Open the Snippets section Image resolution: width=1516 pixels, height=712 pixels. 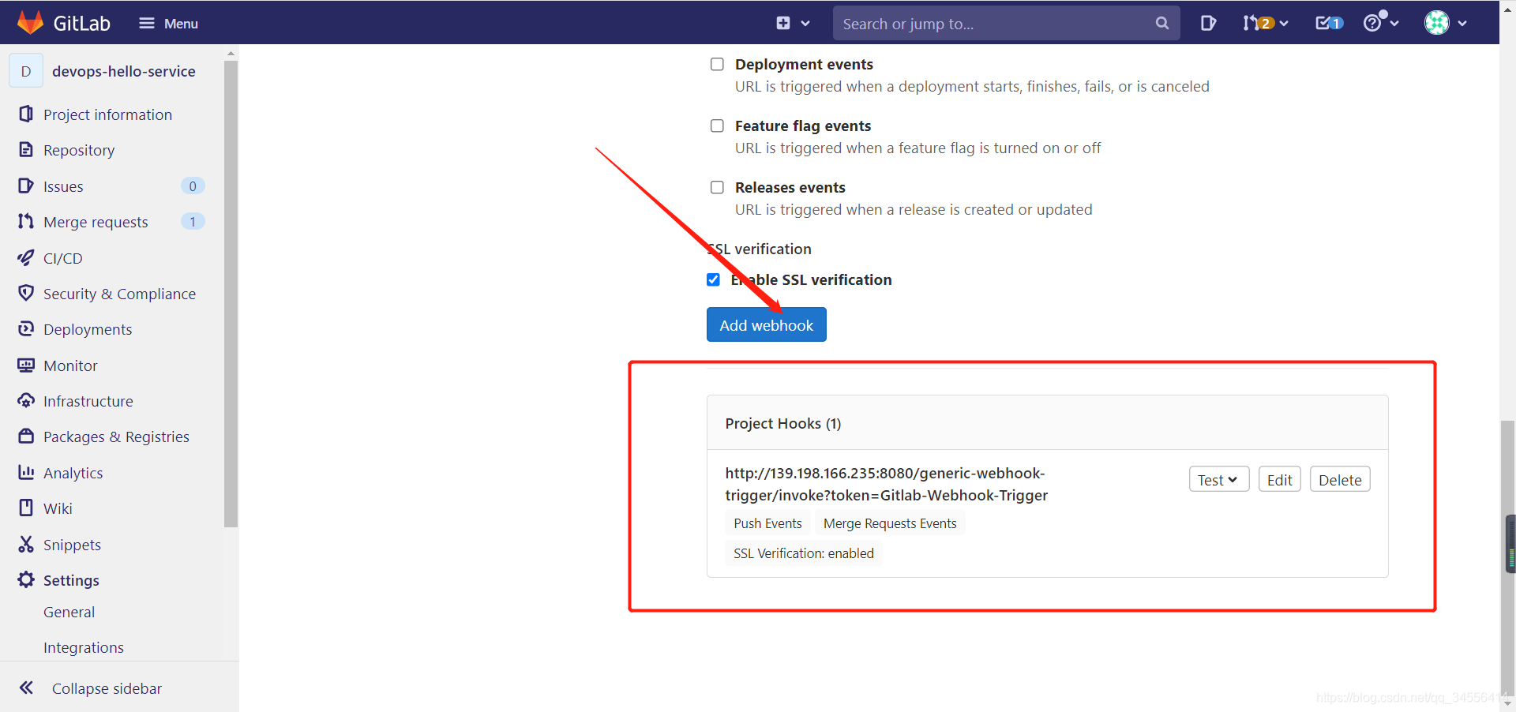72,544
